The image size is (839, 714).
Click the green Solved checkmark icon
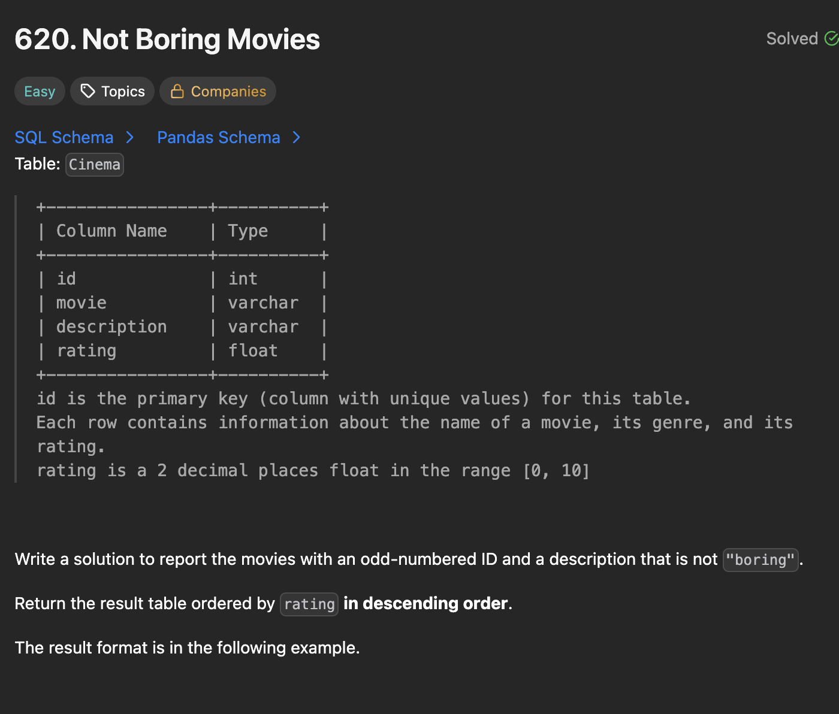831,38
